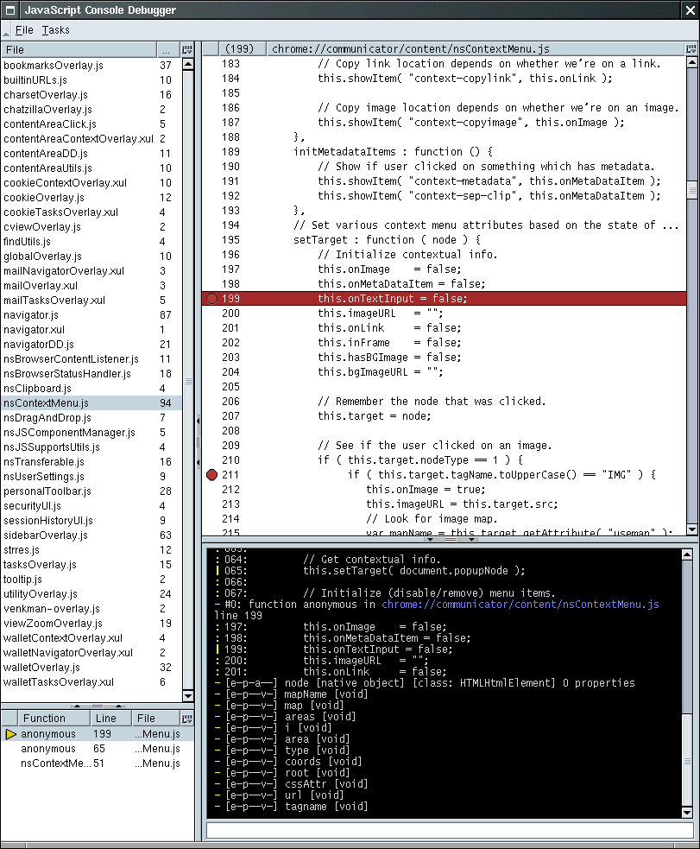Click console output scrollbar down arrow

click(x=687, y=812)
